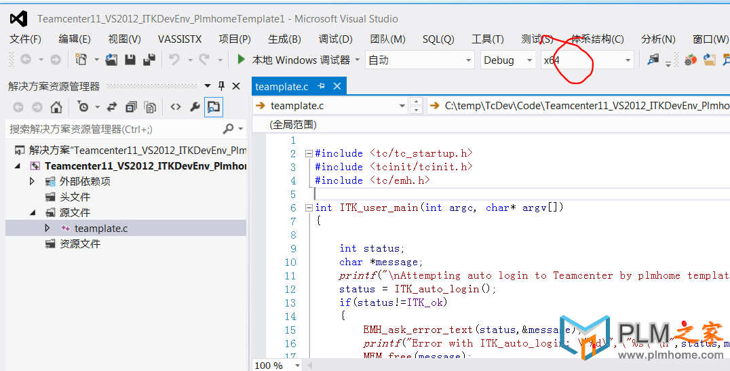730x371 pixels.
Task: Click solution explorer back icon
Action: (18, 108)
